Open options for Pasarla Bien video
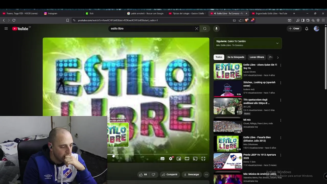Screen dimensions: 327x184 [281, 138]
